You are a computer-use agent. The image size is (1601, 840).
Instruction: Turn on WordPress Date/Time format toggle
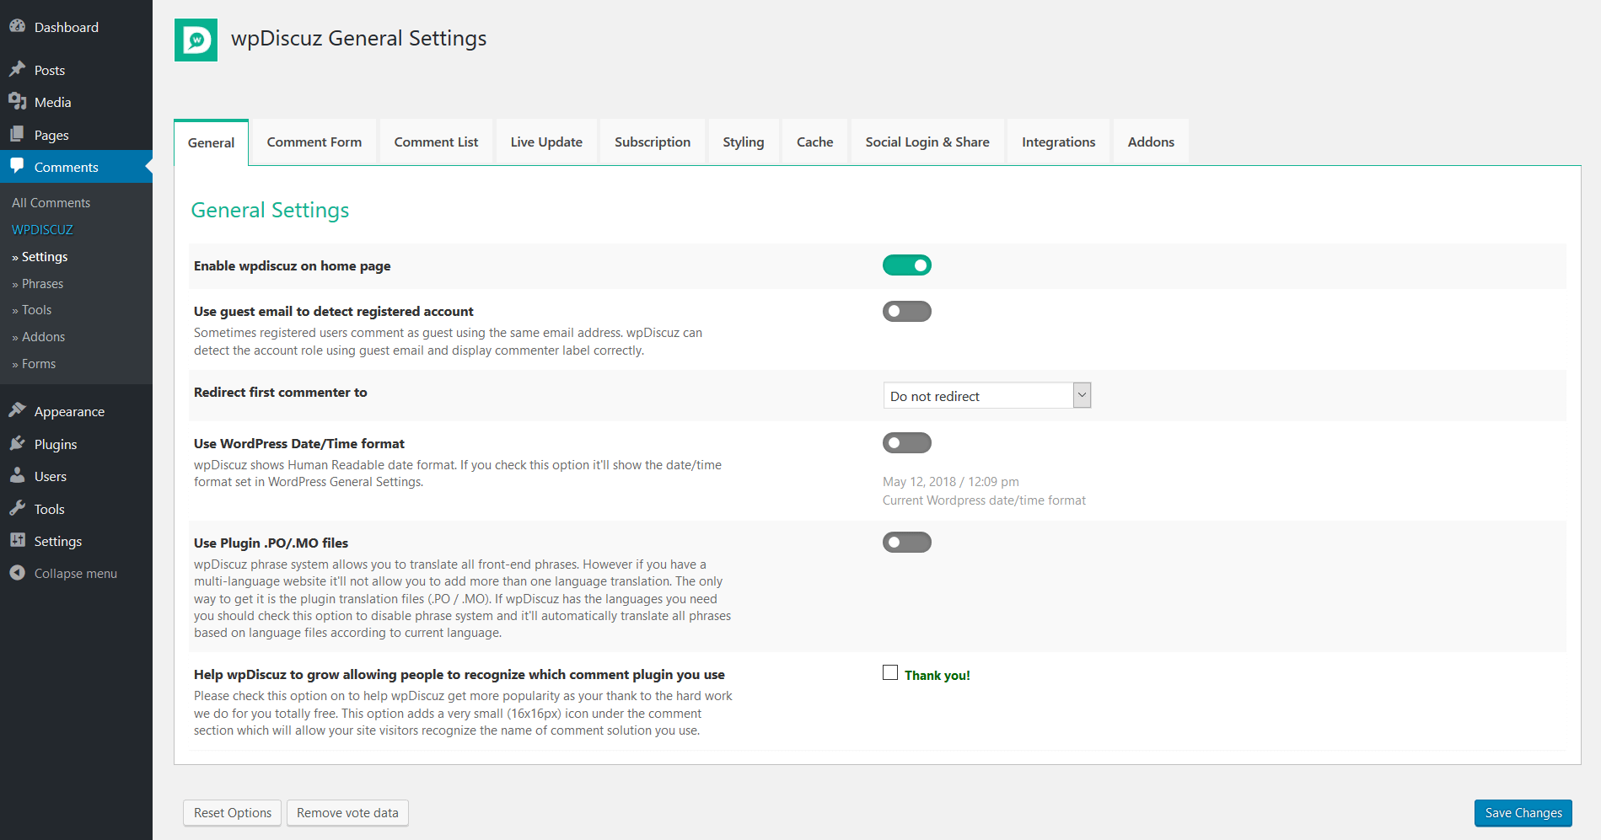tap(906, 443)
